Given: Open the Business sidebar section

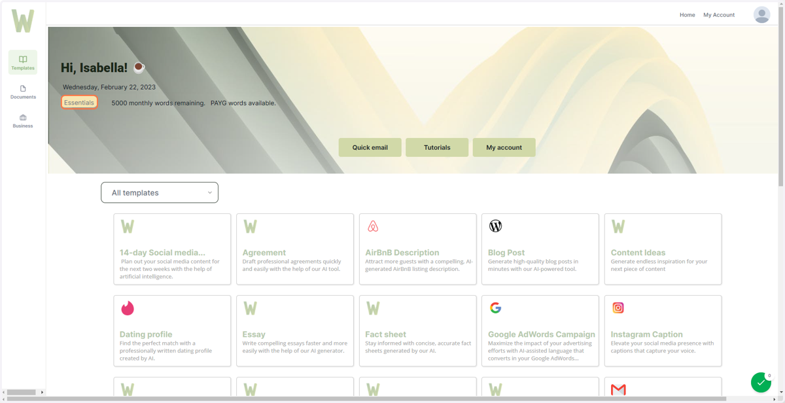Looking at the screenshot, I should tap(23, 121).
